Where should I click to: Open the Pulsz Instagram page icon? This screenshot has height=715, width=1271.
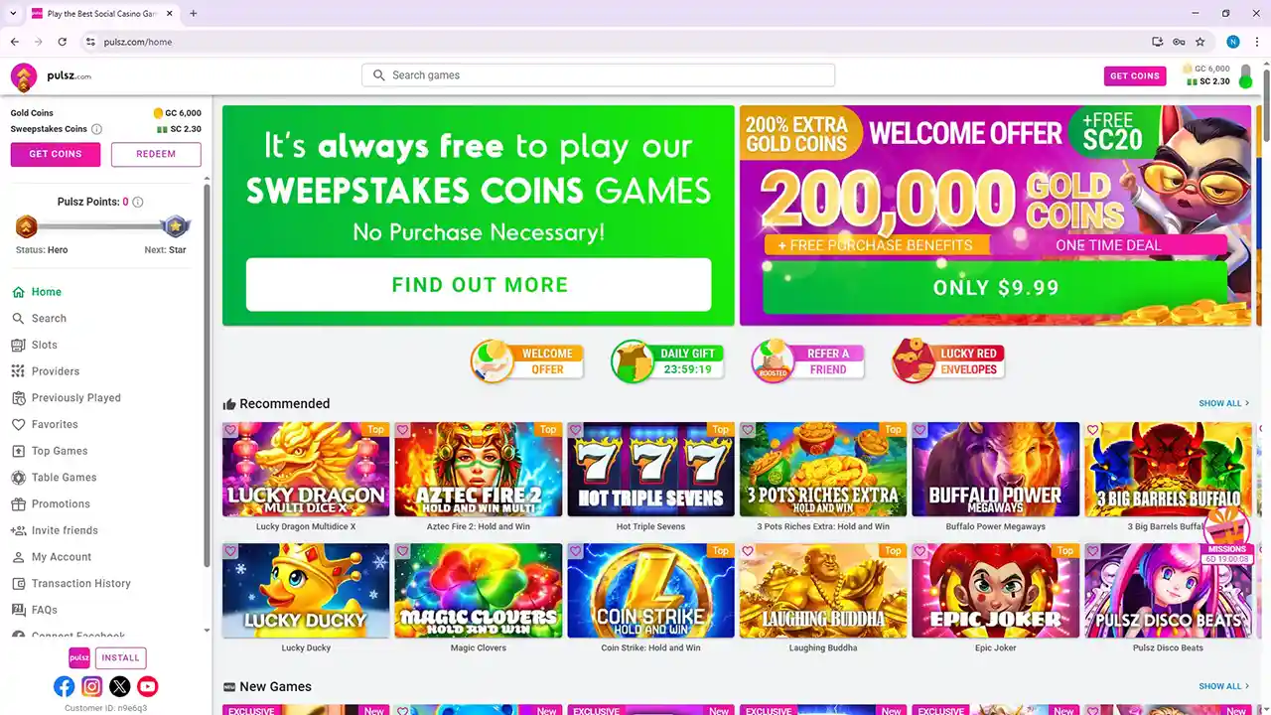[92, 686]
